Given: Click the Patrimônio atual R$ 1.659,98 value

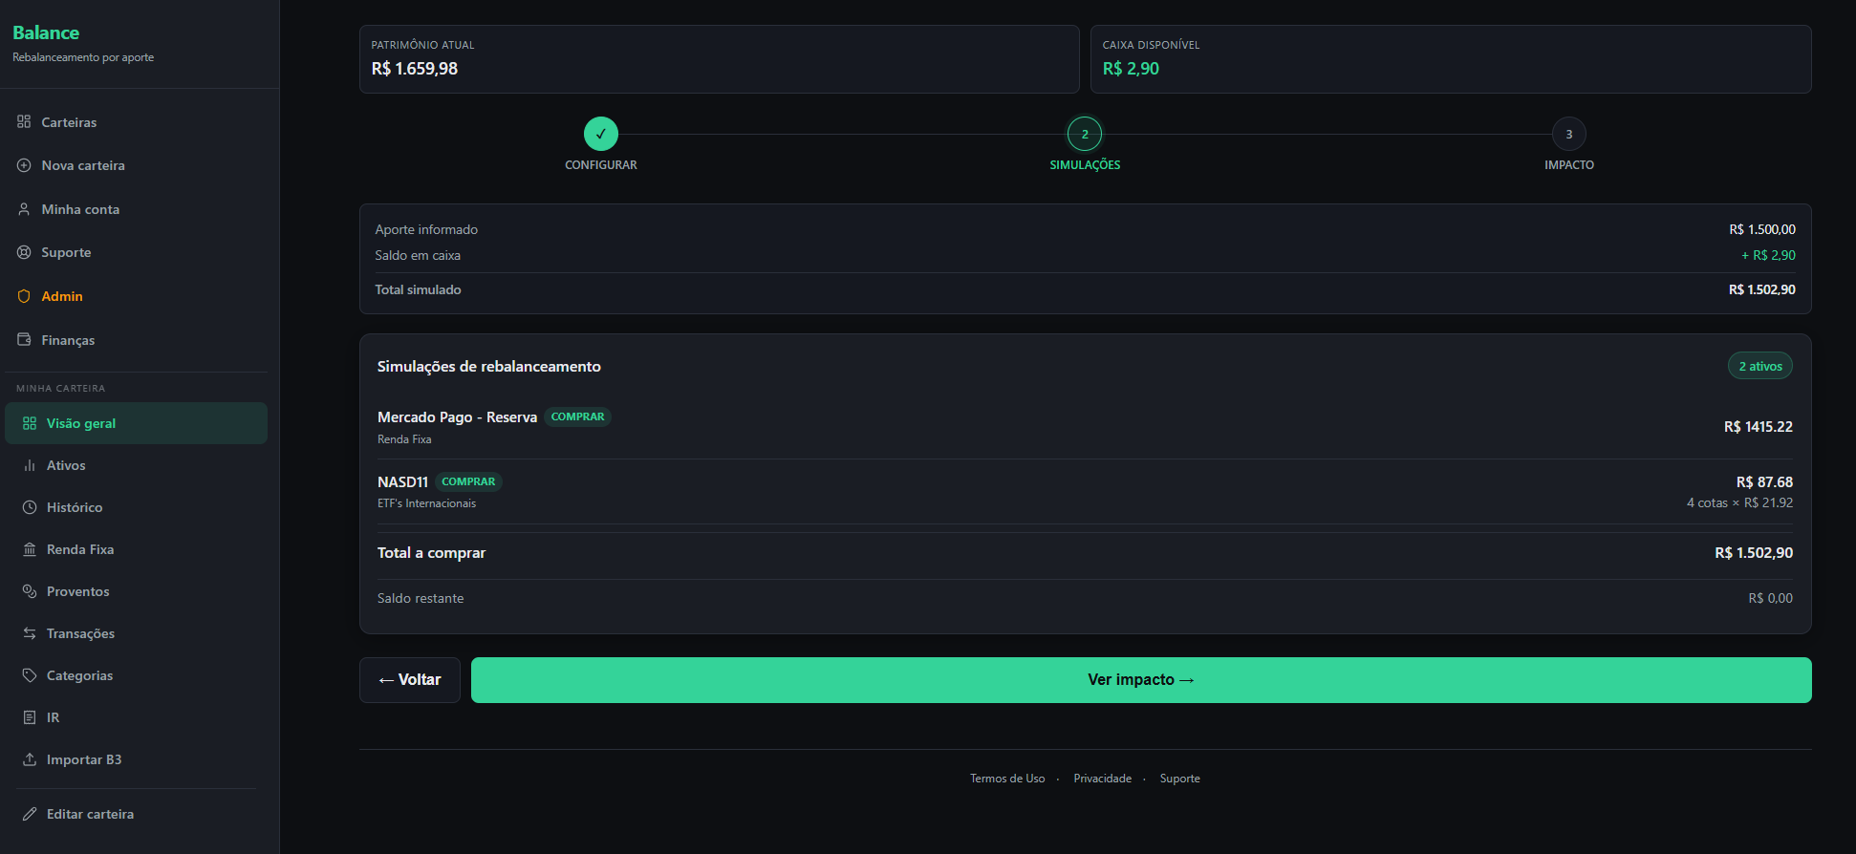Looking at the screenshot, I should [x=415, y=69].
